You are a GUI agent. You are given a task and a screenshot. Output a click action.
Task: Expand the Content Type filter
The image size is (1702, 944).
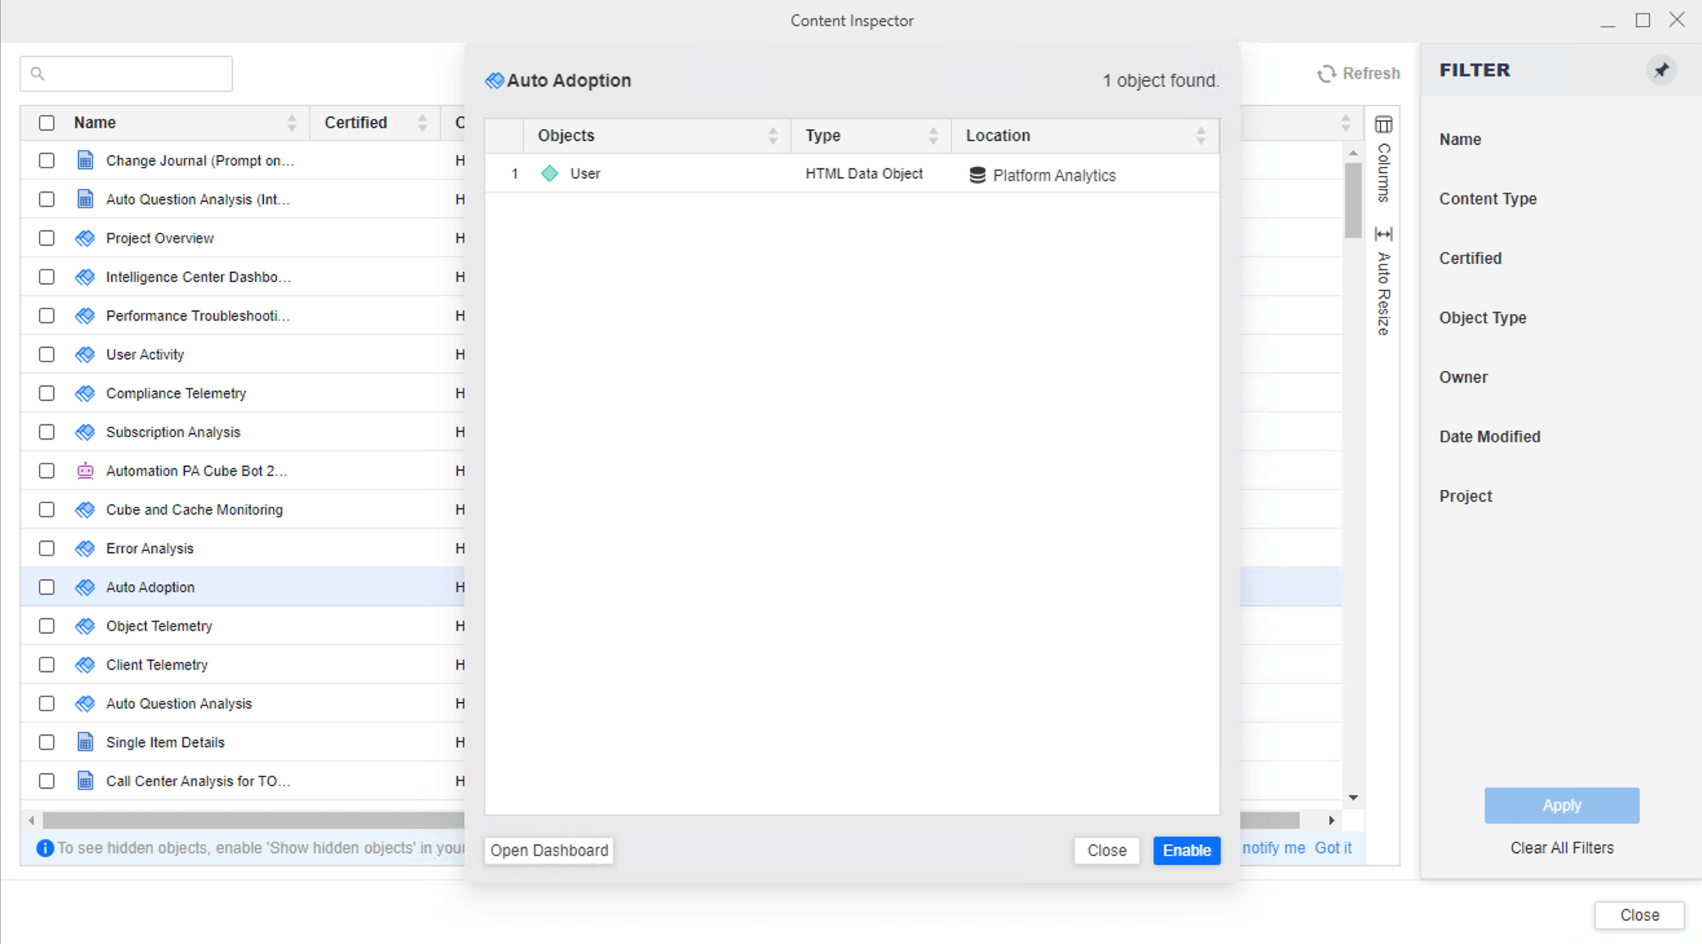click(x=1488, y=199)
